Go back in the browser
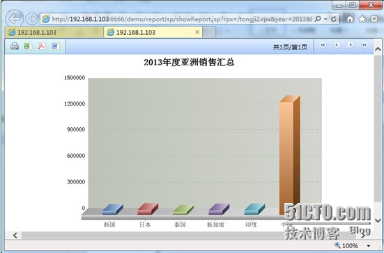The image size is (384, 253). click(x=15, y=18)
